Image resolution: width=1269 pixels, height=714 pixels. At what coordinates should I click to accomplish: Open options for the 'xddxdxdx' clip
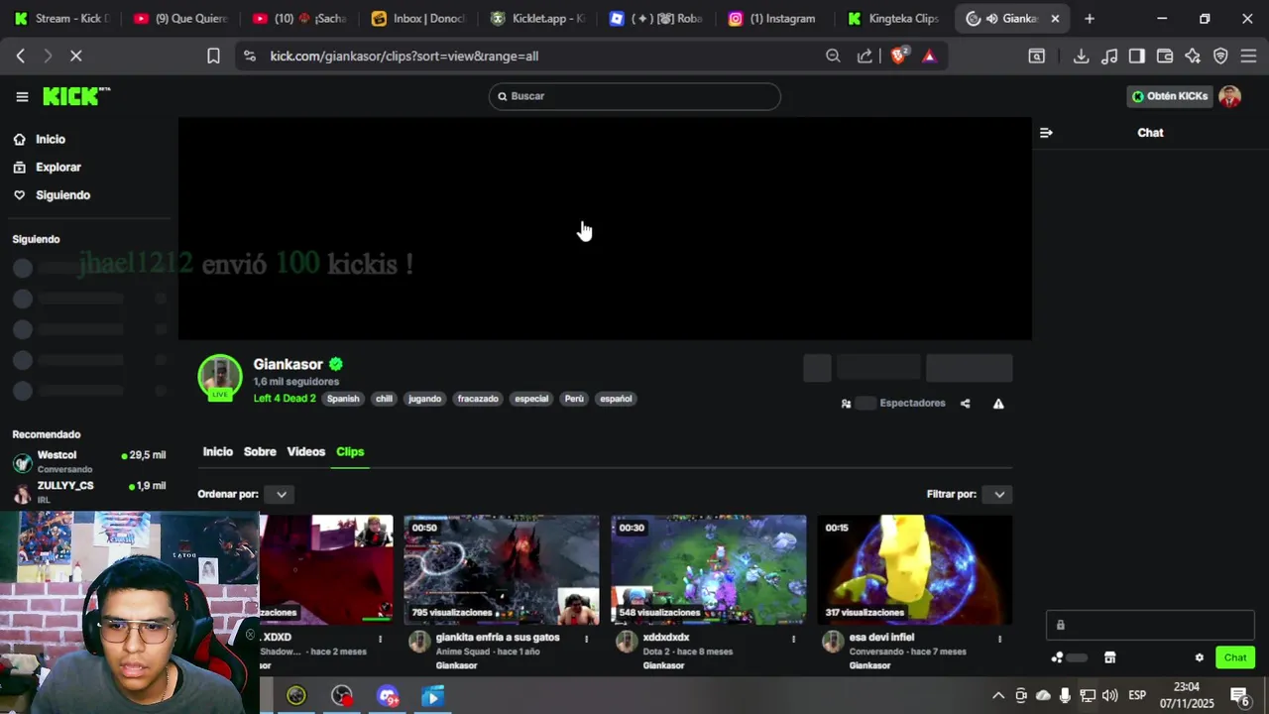pyautogui.click(x=793, y=640)
